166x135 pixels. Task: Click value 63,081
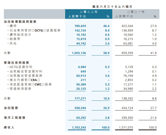click(128, 44)
